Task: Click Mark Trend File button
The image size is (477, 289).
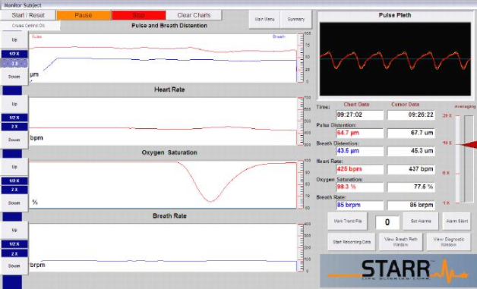Action: 347,221
